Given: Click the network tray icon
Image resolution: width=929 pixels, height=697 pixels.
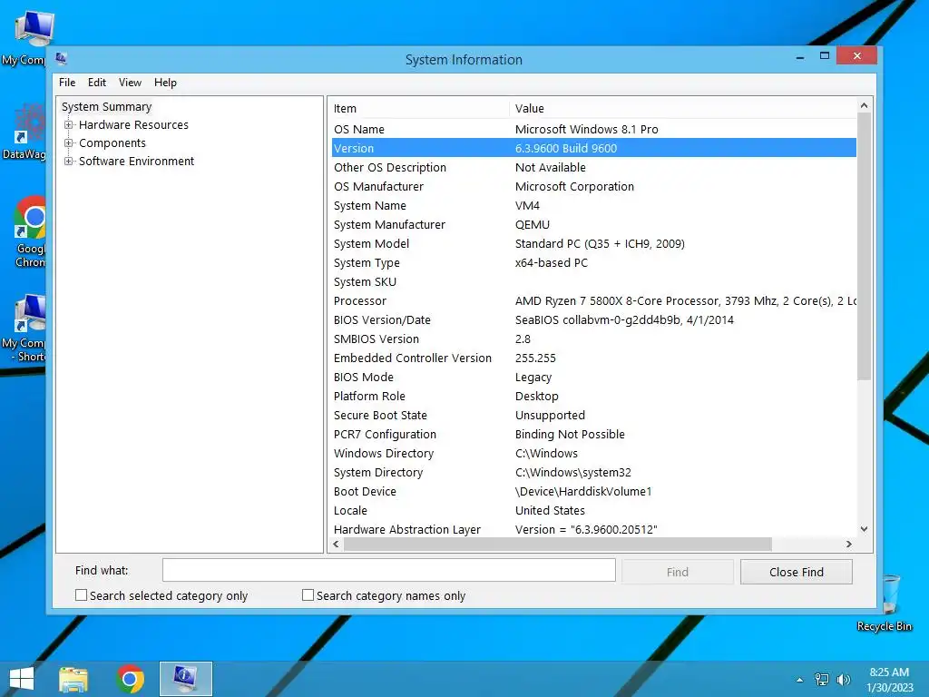Looking at the screenshot, I should pos(822,680).
